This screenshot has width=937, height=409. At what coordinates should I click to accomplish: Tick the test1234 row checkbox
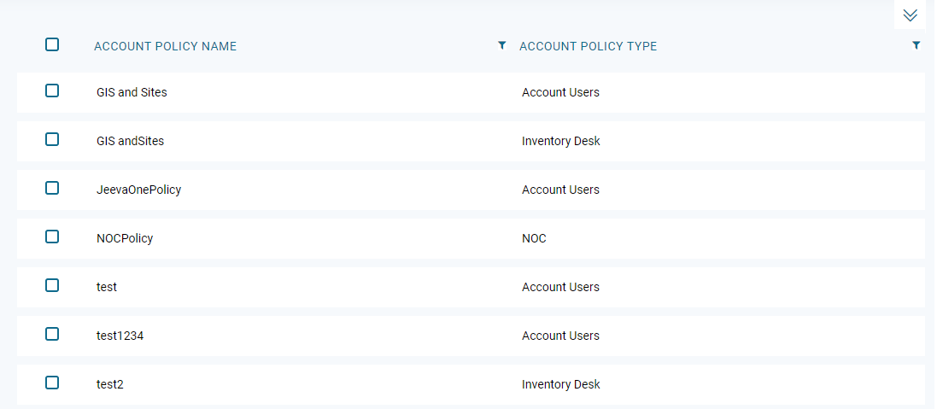tap(52, 334)
